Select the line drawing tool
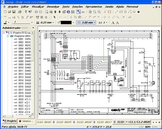162x129 pixels. (117, 12)
